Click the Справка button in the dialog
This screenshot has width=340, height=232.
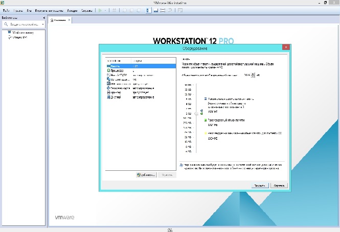click(x=279, y=186)
